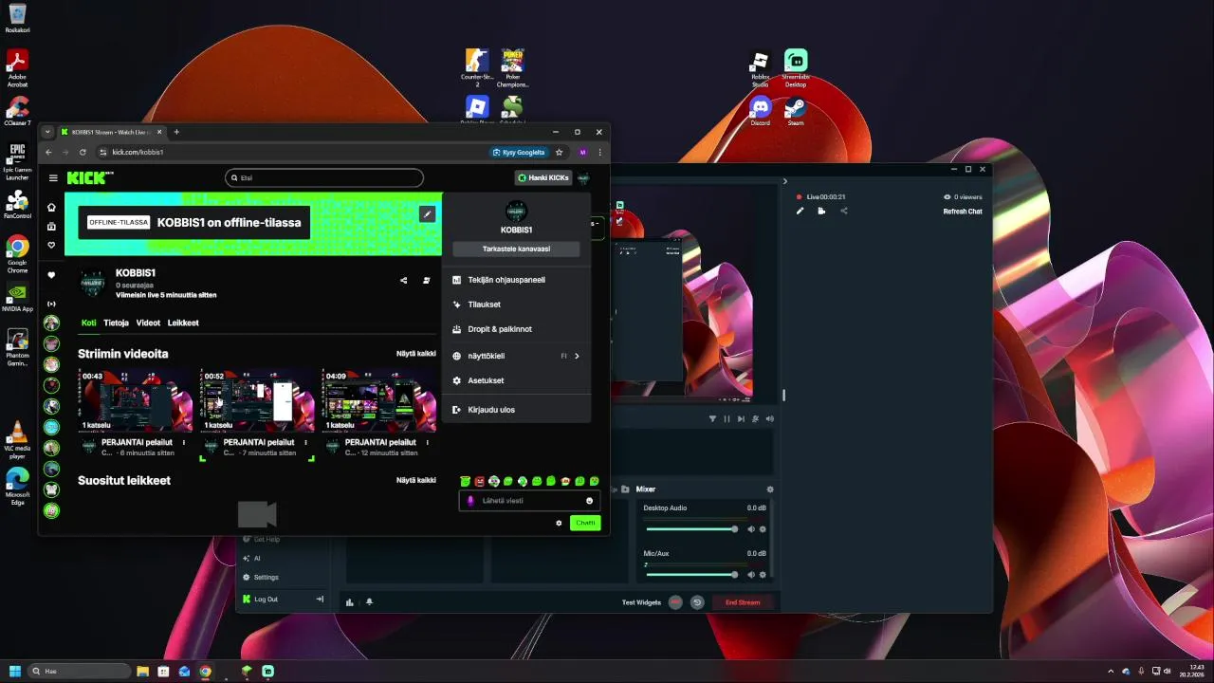The image size is (1214, 683).
Task: Click the KICK logo
Action: [x=90, y=177]
